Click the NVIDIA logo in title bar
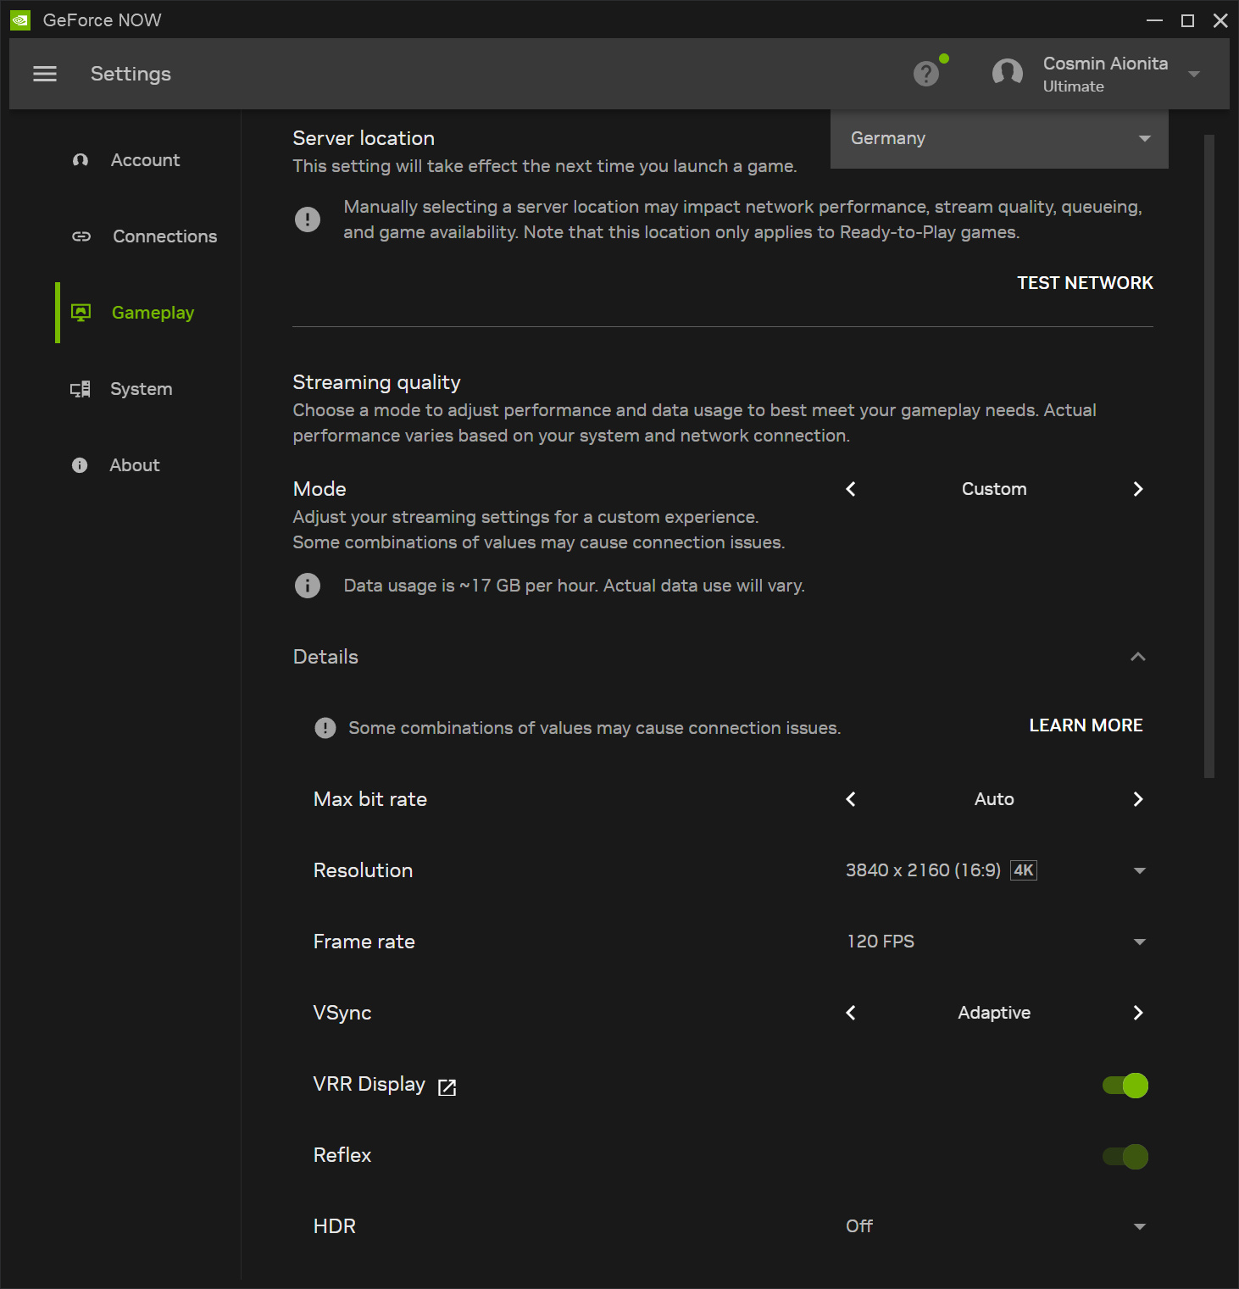 point(20,20)
